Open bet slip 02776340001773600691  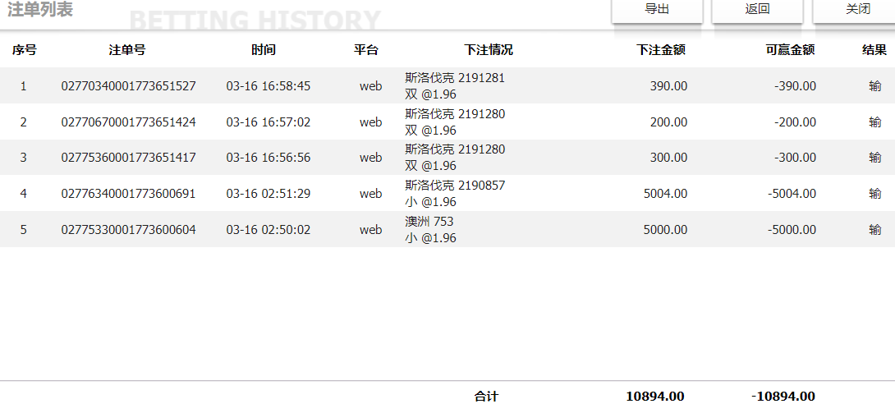click(129, 194)
